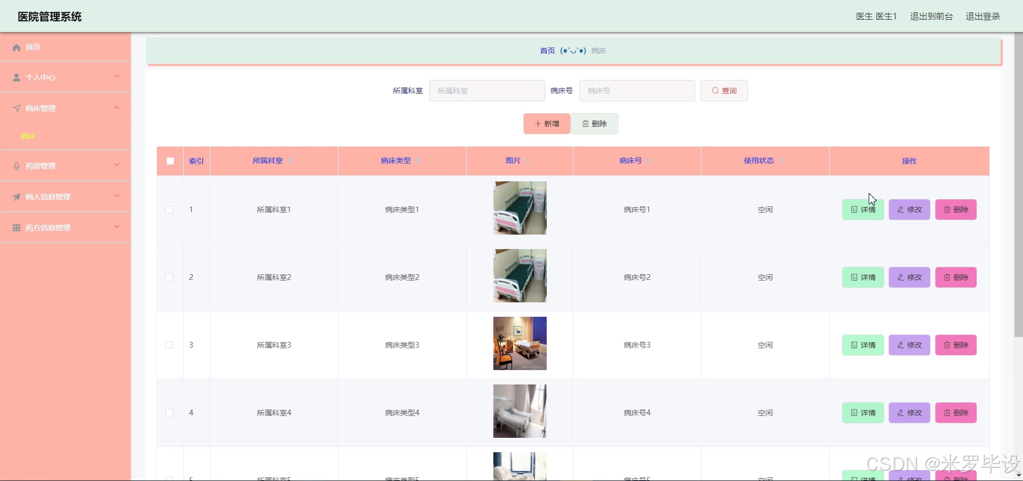
Task: Open bed thumbnail image in row 2
Action: coord(520,276)
